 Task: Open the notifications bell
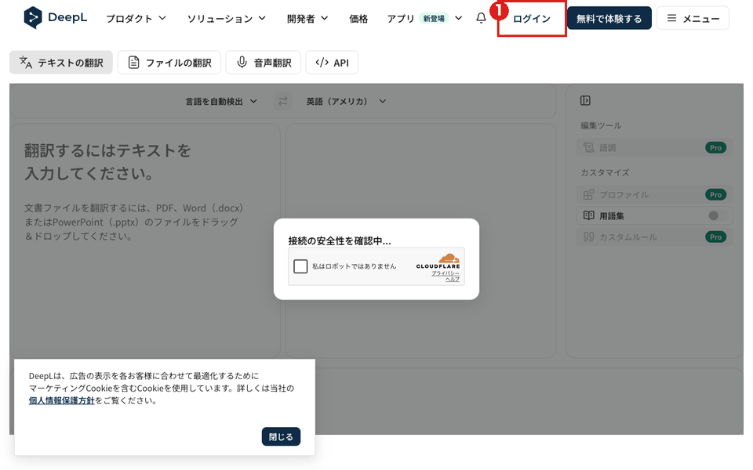(x=481, y=18)
